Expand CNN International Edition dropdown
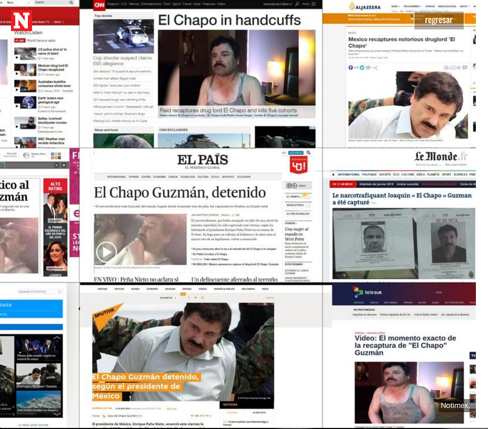Image resolution: width=488 pixels, height=429 pixels. [277, 4]
